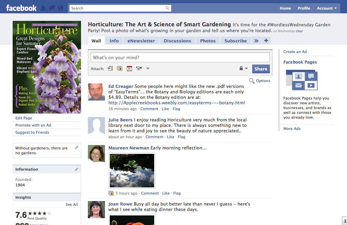Comment on Julie Beers' post
The image size is (347, 225).
pos(154,137)
